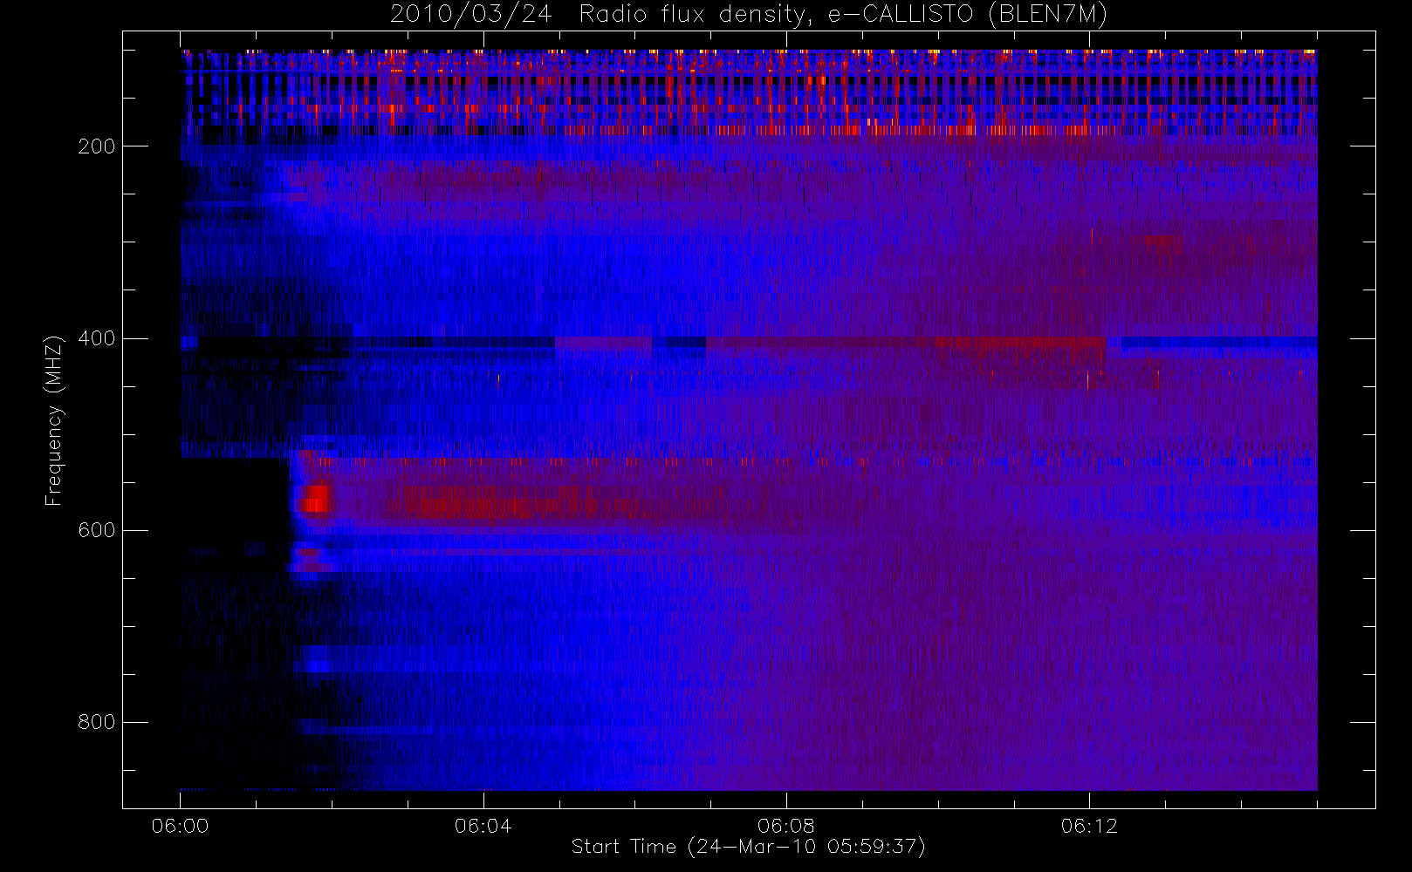Click the 06:12 time tick label
Screen dimensions: 1412x872
point(1089,826)
